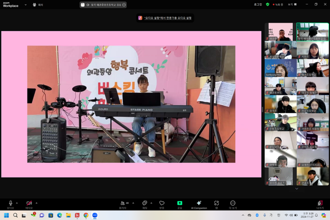This screenshot has height=220, width=330.
Task: Click the audio settings notification banner
Action: coord(165,18)
